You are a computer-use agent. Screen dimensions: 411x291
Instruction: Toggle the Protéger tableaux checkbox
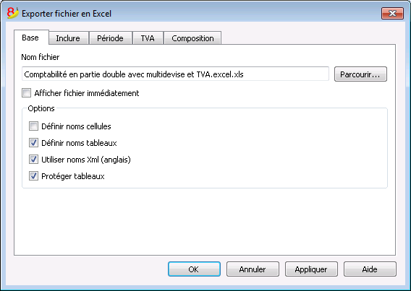33,176
